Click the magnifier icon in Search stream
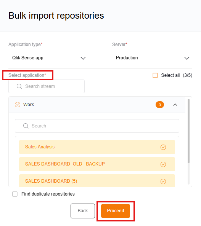The height and width of the screenshot is (226, 201). pyautogui.click(x=19, y=86)
